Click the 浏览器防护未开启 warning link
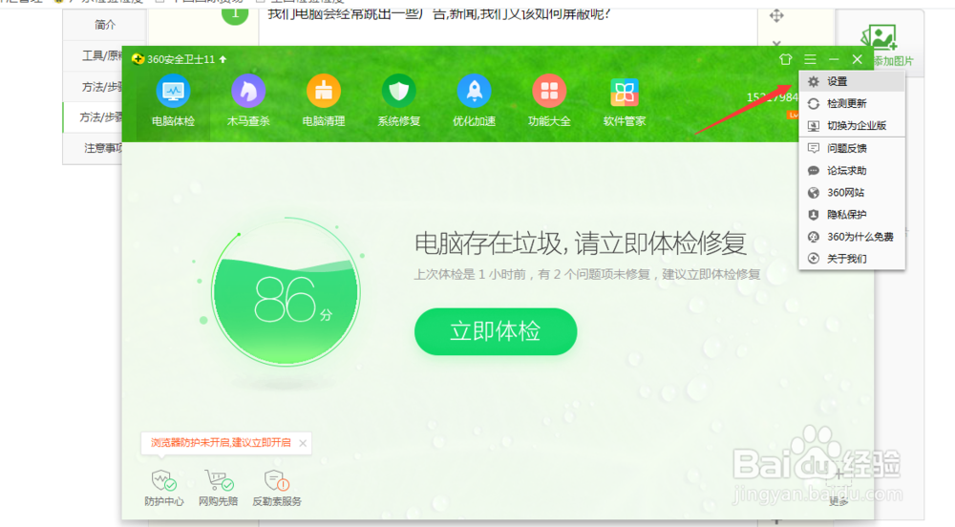The width and height of the screenshot is (955, 527). [221, 443]
